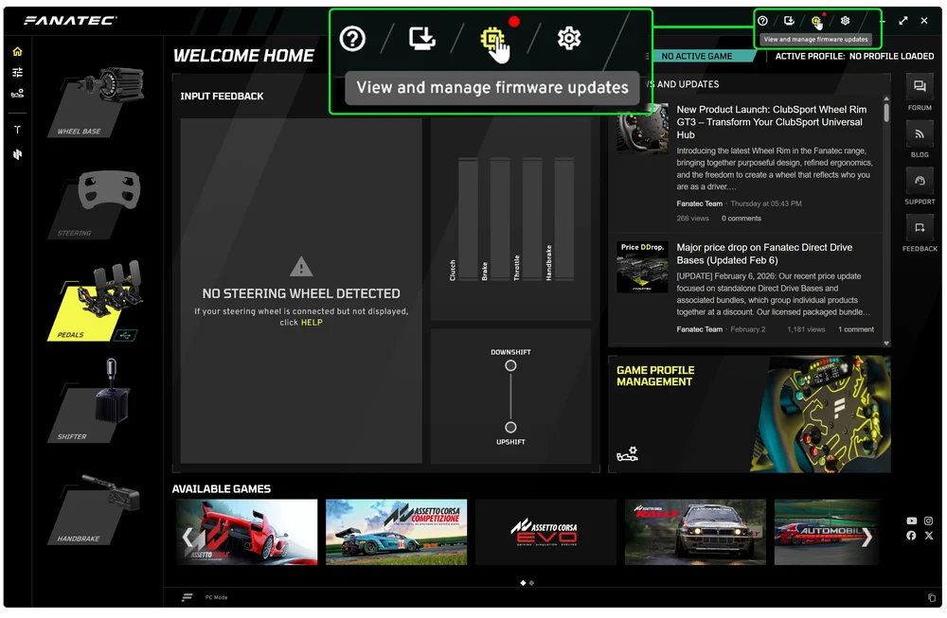Click the '1 comment' text

[856, 329]
